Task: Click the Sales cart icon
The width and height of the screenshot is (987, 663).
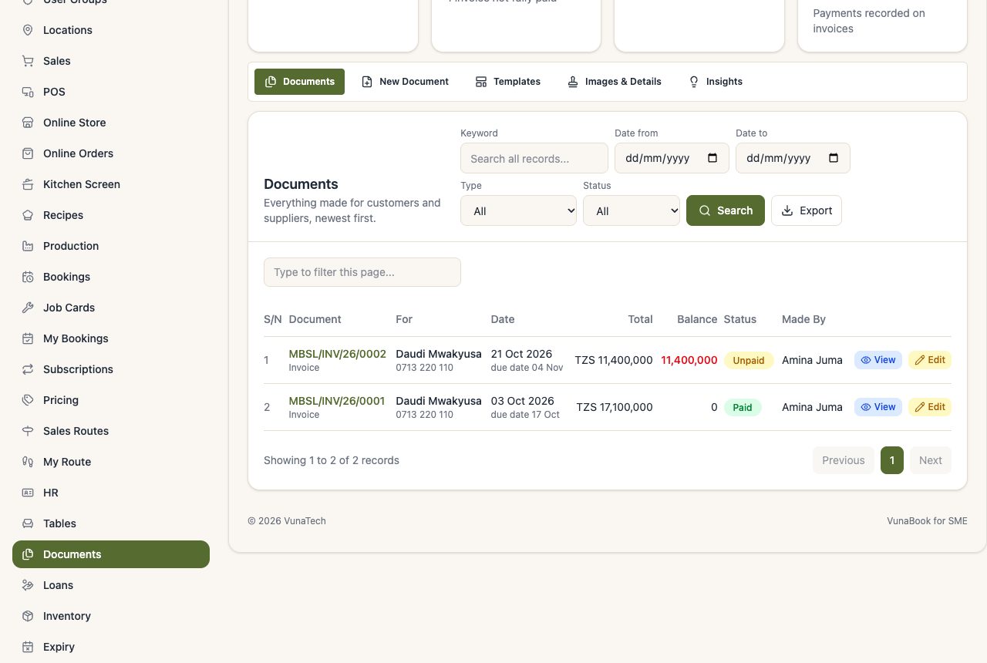Action: tap(28, 61)
